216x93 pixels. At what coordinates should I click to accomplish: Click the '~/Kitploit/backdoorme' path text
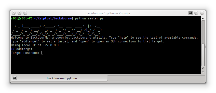point(53,18)
